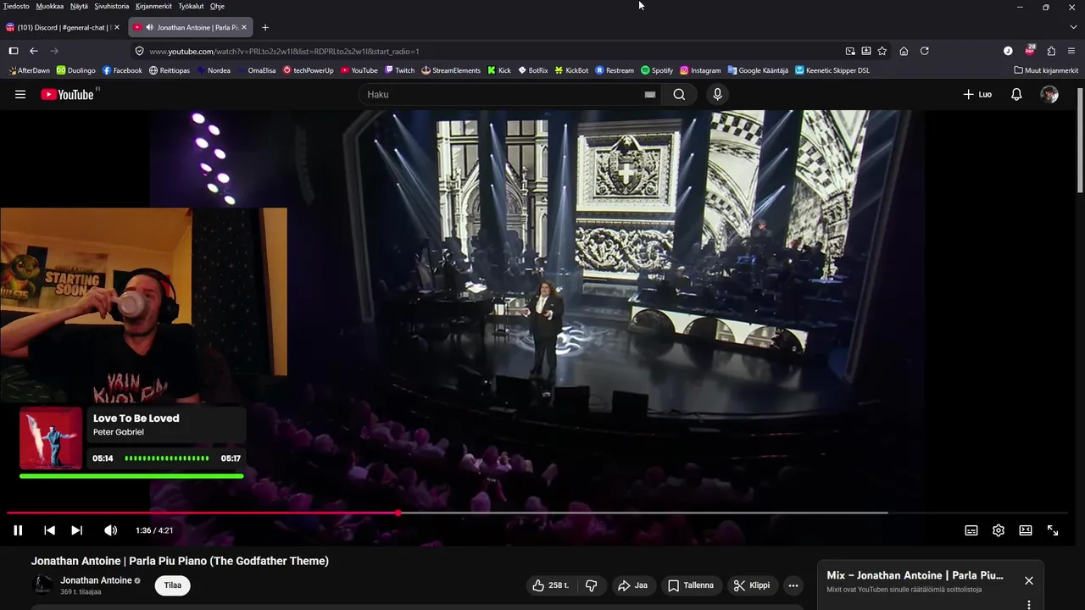
Task: Open the Sivuhistoria menu
Action: pos(112,6)
